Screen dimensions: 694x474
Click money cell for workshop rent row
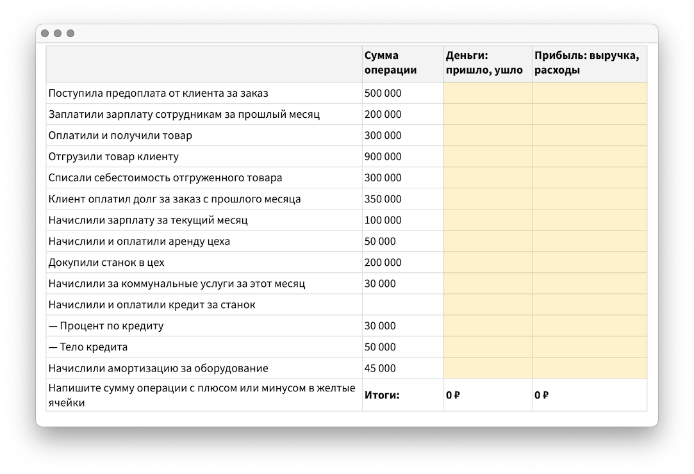pos(487,241)
